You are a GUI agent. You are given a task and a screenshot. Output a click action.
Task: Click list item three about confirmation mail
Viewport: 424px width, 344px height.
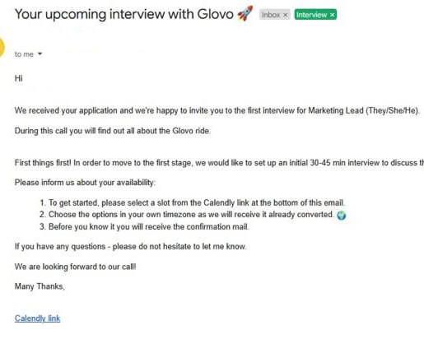point(144,226)
